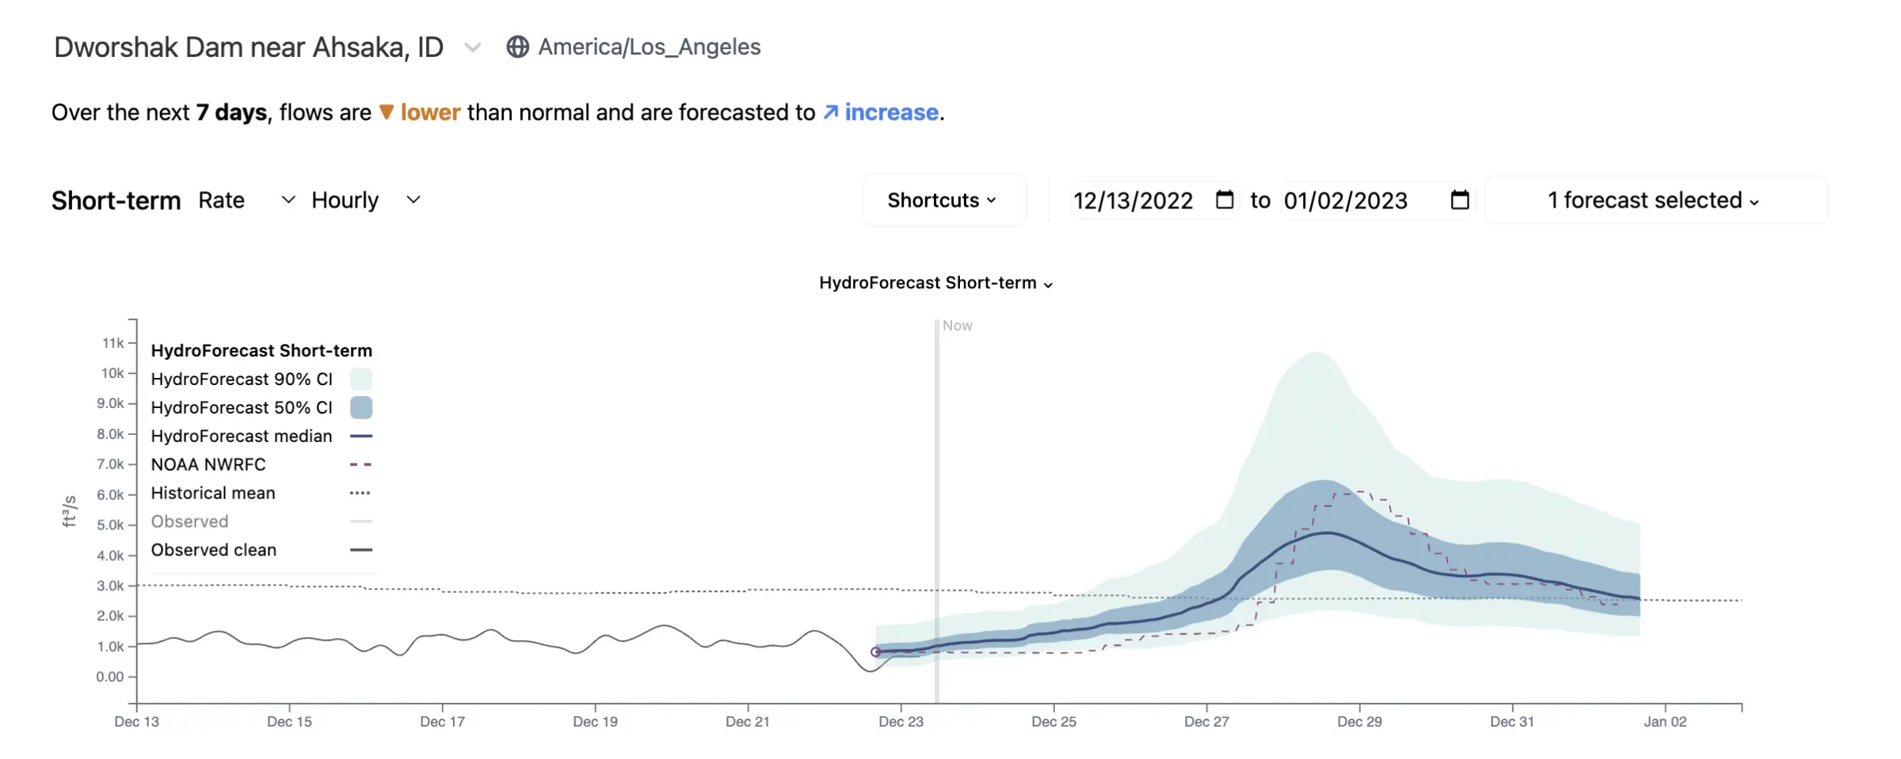Click the 12/13/2022 start date field

point(1133,200)
